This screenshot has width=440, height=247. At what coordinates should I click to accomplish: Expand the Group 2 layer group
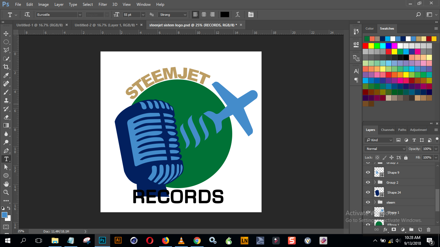(375, 182)
